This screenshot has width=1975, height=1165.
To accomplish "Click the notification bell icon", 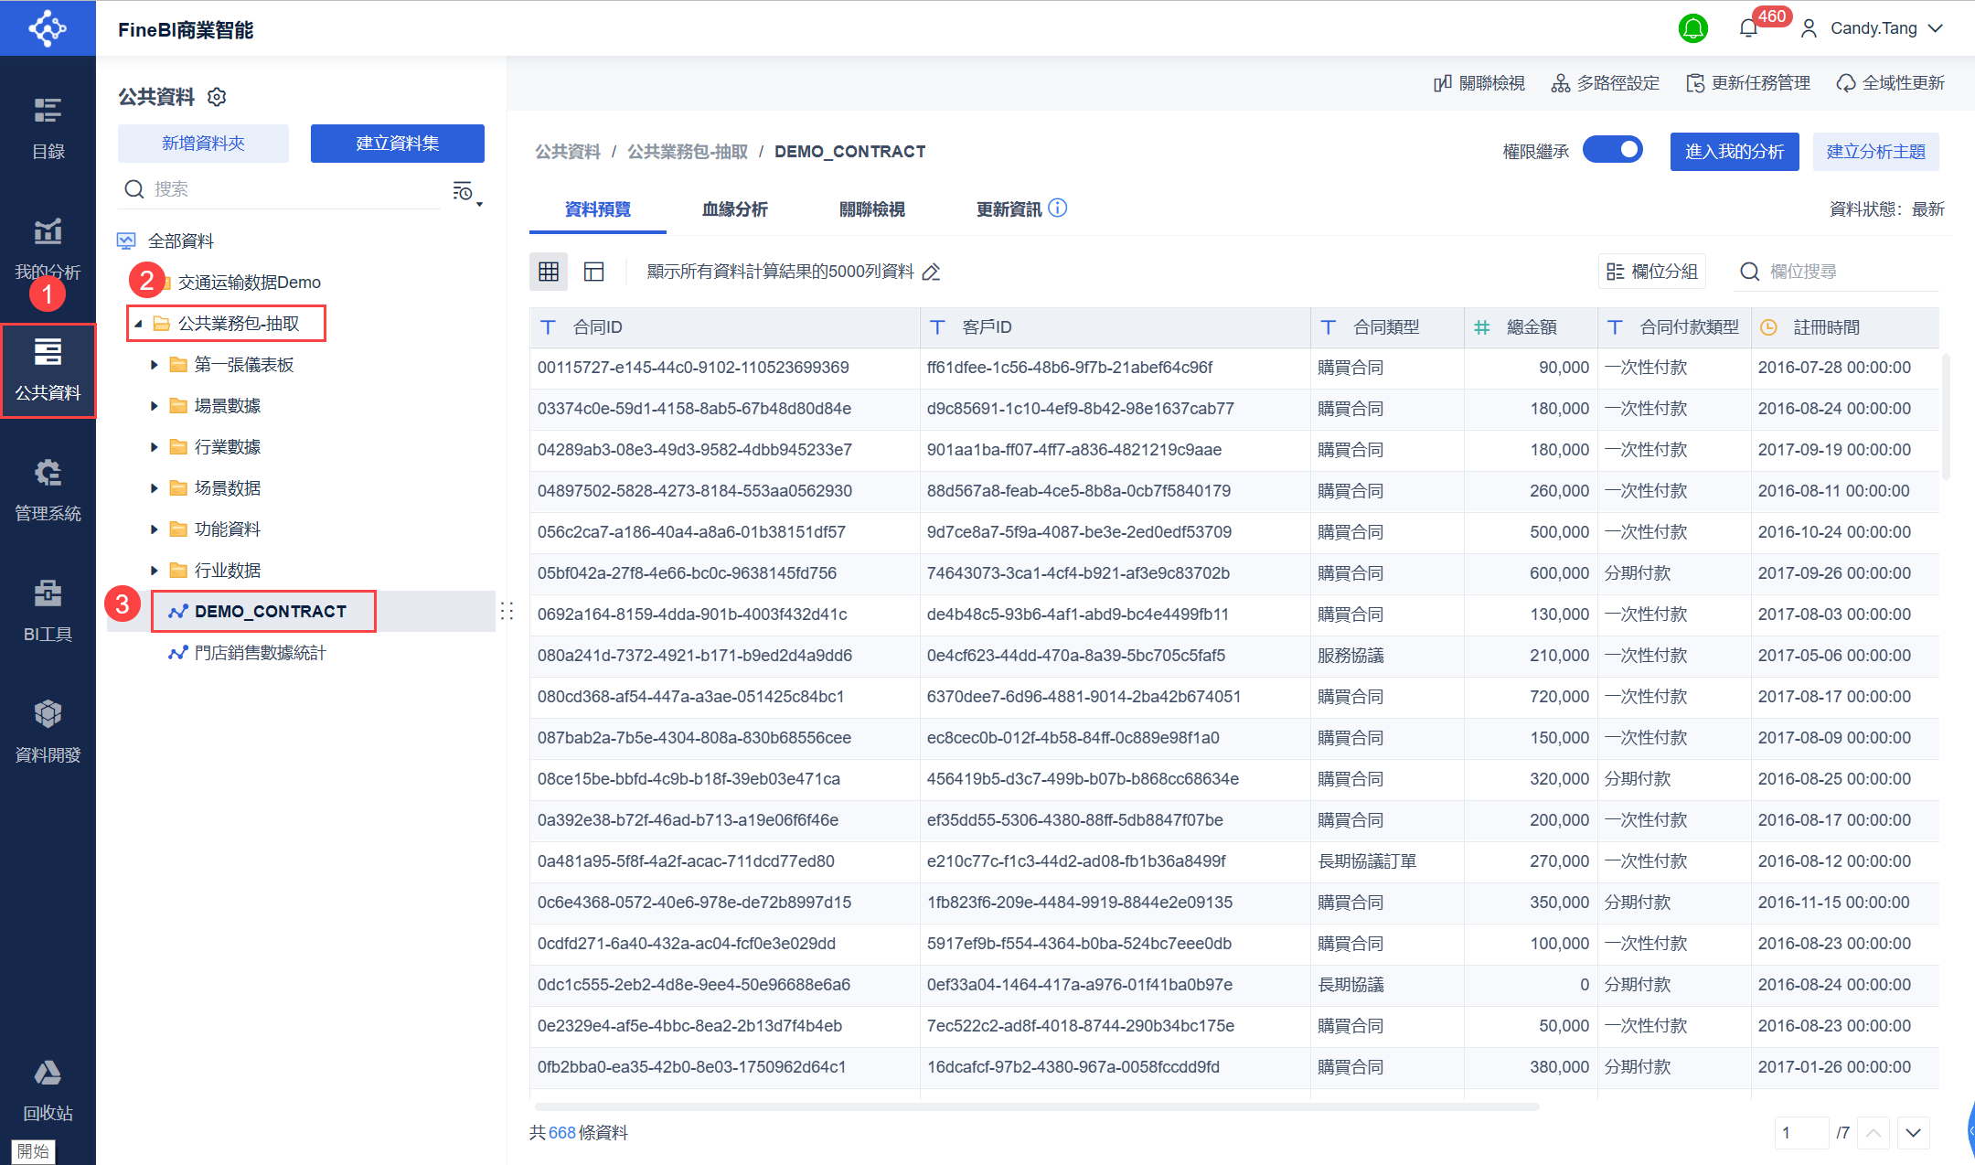I will [x=1748, y=28].
